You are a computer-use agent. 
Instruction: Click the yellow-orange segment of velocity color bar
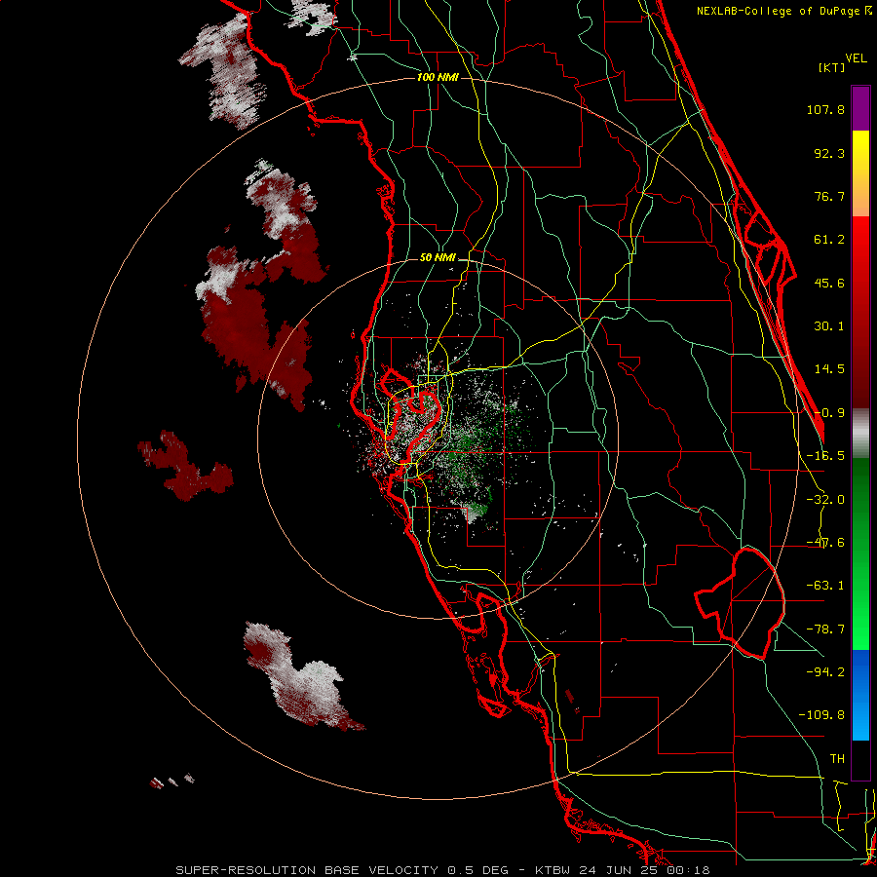(x=860, y=173)
